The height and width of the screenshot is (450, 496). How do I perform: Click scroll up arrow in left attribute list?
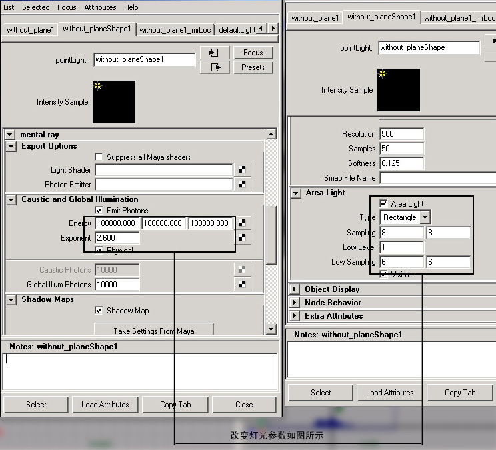point(271,134)
